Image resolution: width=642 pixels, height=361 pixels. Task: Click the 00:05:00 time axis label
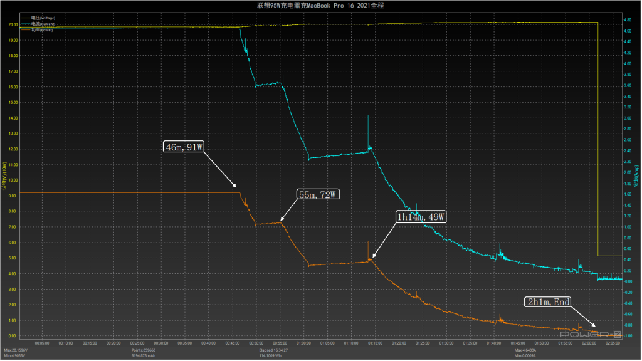point(42,343)
